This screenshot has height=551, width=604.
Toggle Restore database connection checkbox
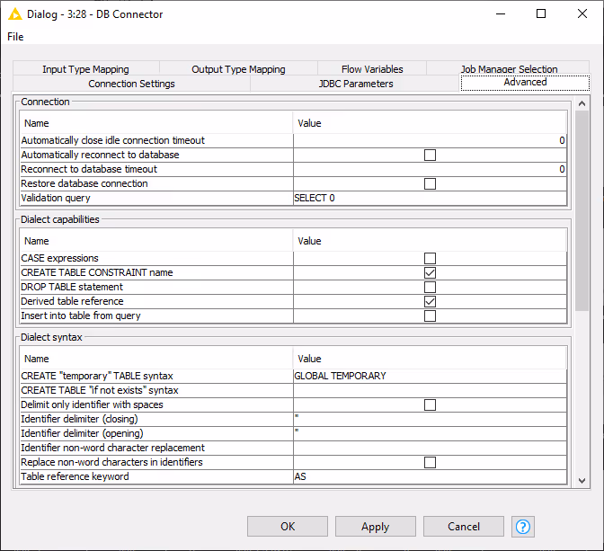[430, 183]
